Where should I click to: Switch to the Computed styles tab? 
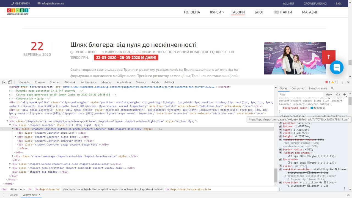298,88
